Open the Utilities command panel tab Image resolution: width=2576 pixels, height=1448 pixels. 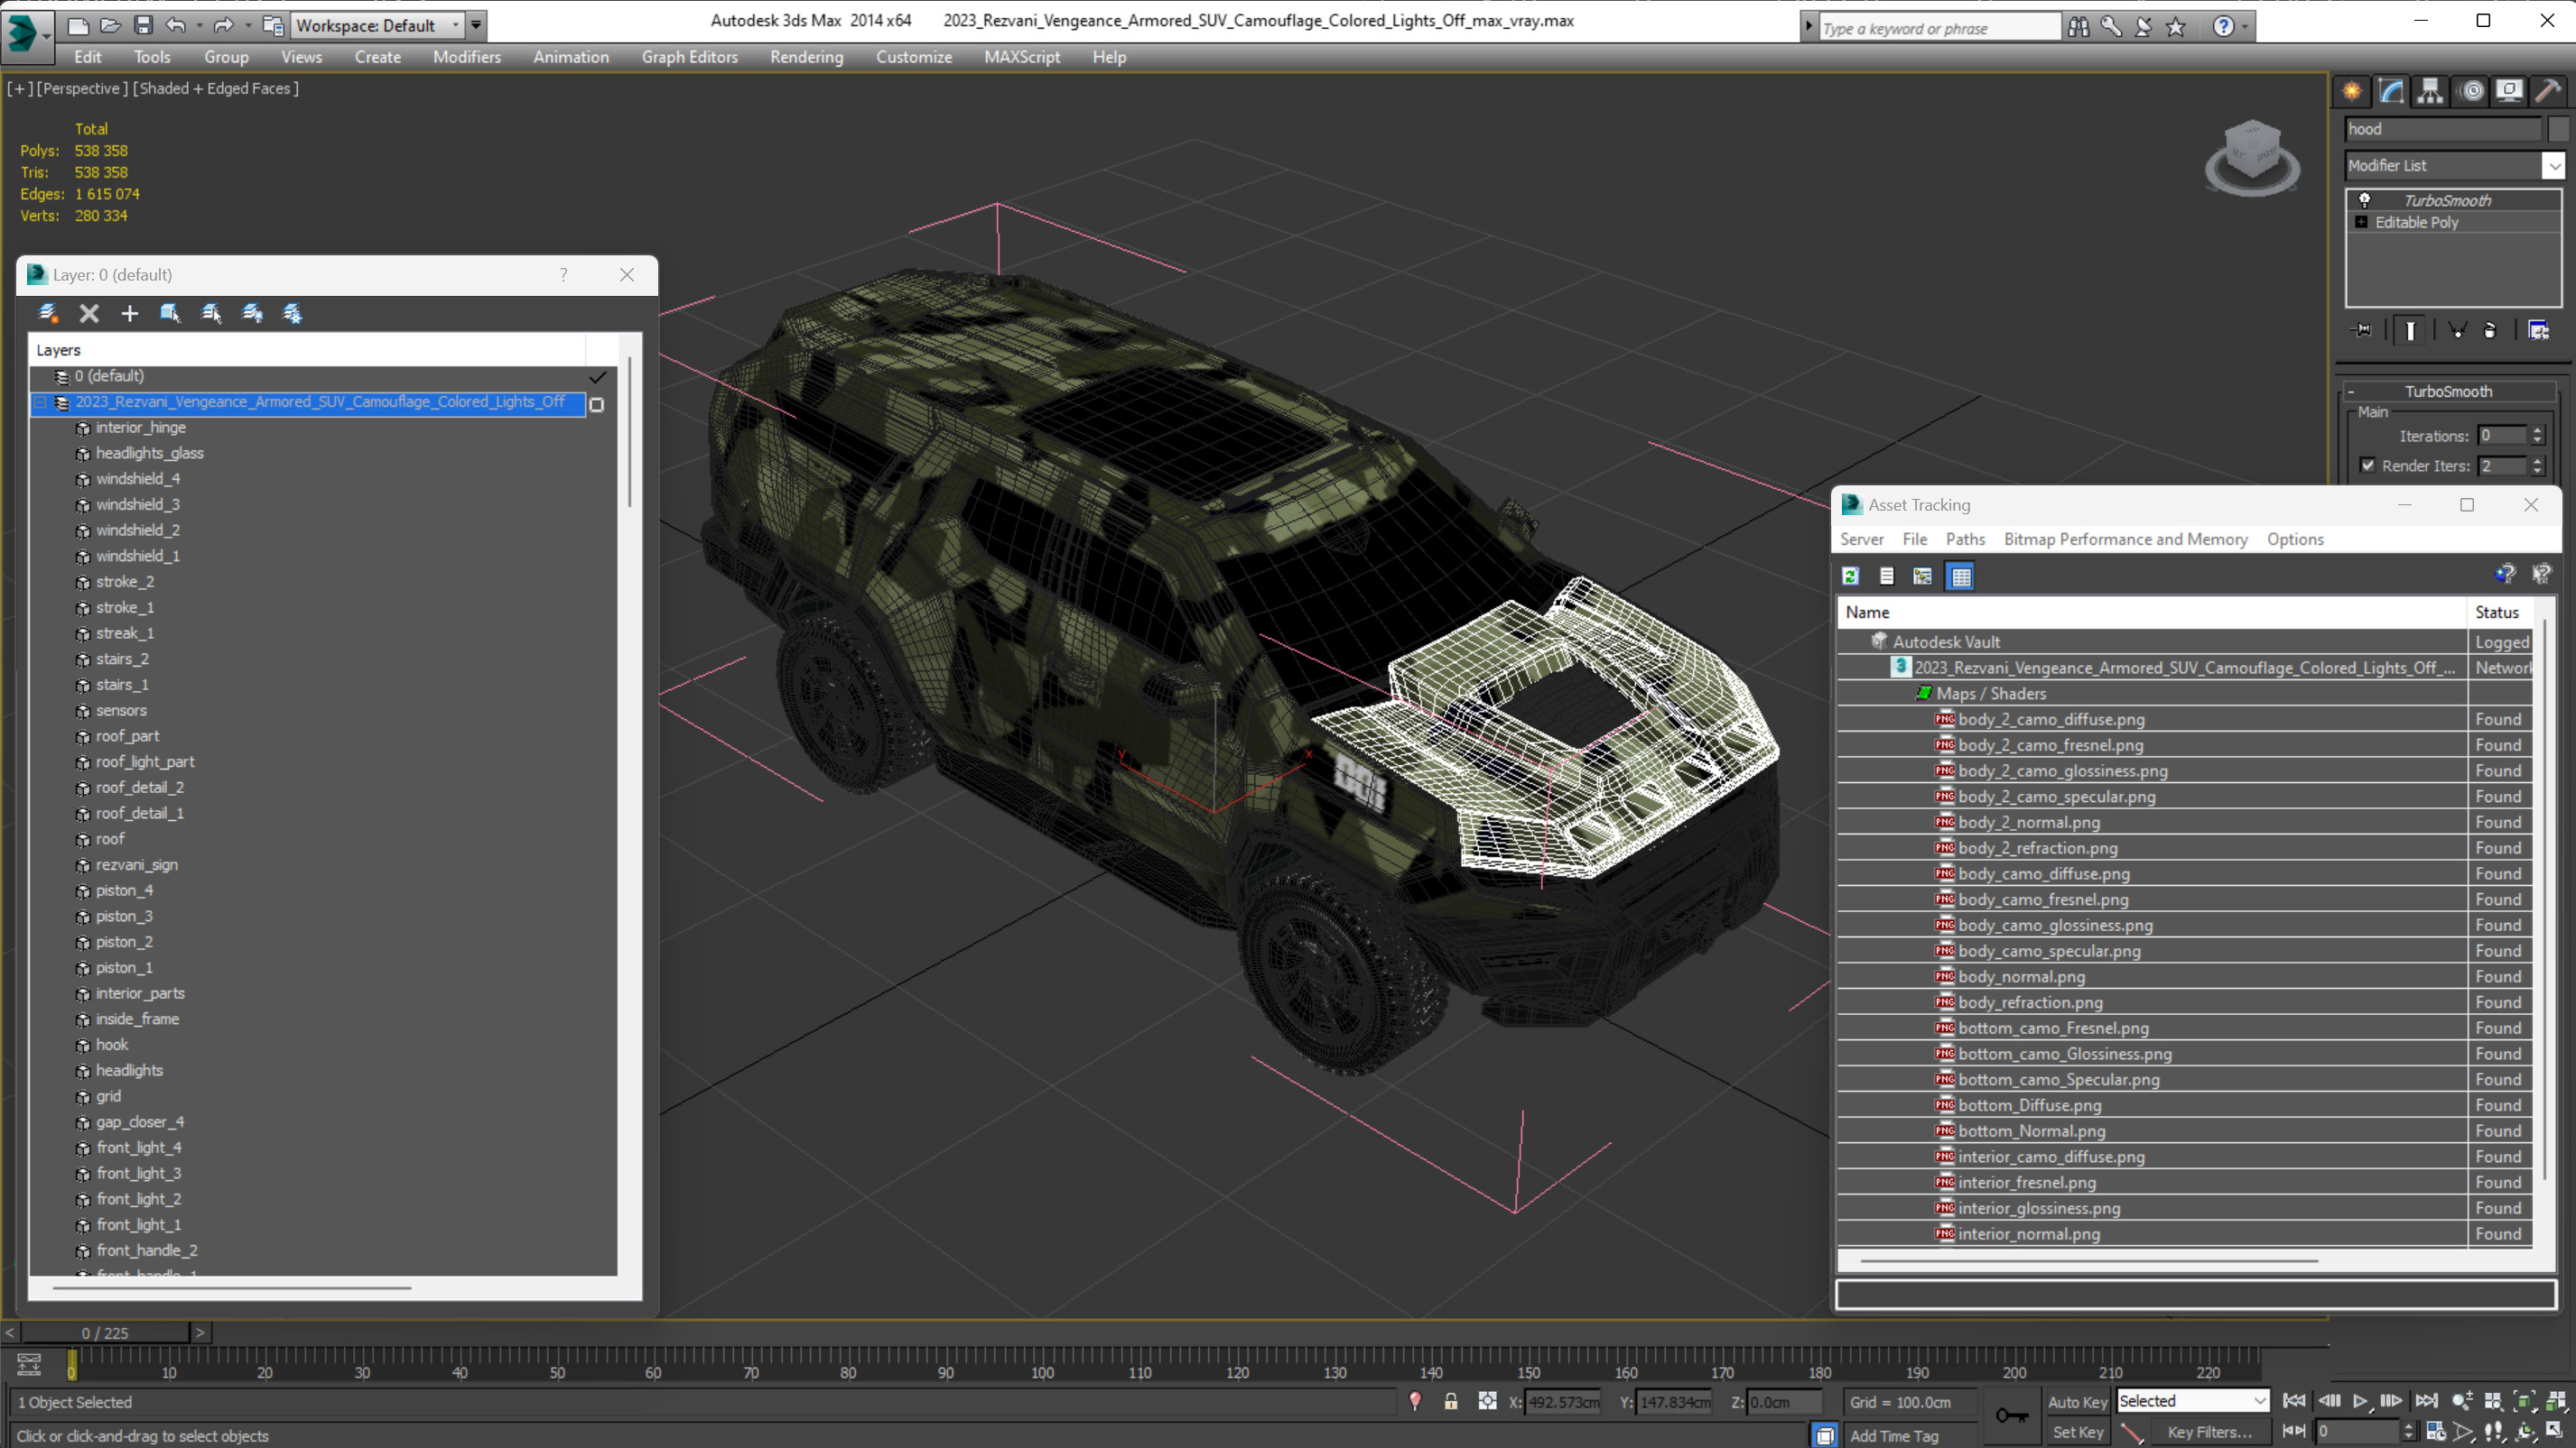[x=2548, y=92]
